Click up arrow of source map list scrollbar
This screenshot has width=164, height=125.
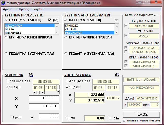click(57, 26)
